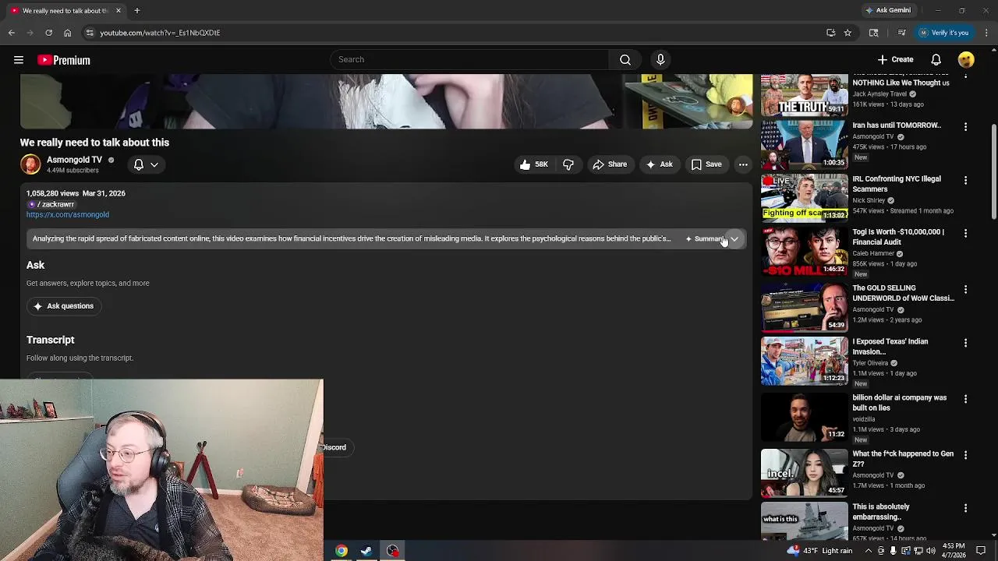Viewport: 998px width, 561px height.
Task: Click the video player frame
Action: 387,101
